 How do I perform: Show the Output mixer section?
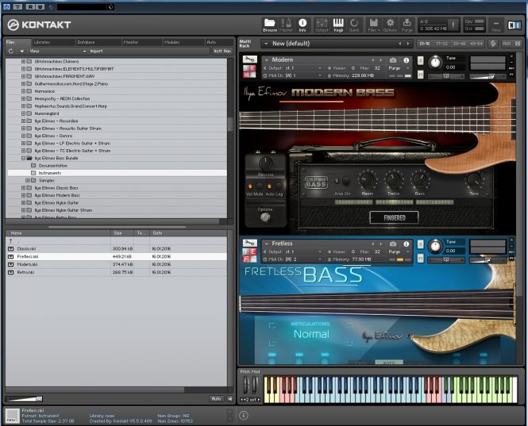(322, 25)
